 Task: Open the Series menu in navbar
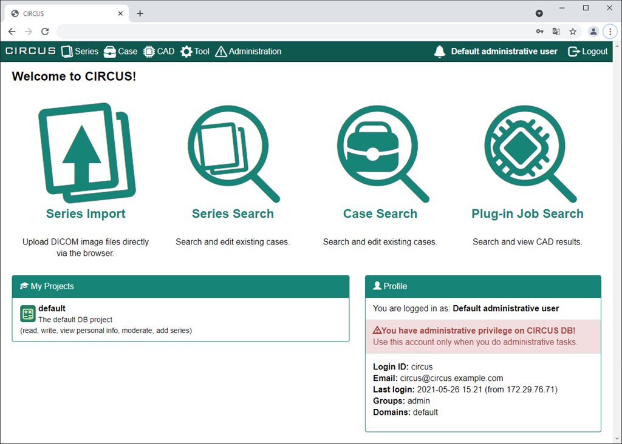80,52
